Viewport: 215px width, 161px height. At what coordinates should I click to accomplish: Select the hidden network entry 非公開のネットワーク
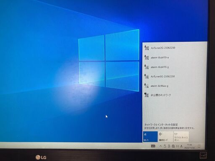(x=175, y=95)
